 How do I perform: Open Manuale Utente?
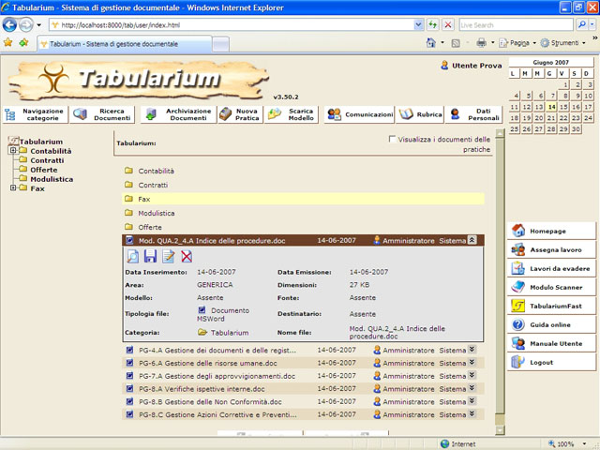click(x=552, y=343)
